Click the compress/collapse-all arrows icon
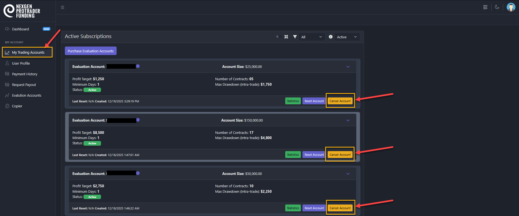Viewport: 519px width, 216px height. [x=286, y=37]
